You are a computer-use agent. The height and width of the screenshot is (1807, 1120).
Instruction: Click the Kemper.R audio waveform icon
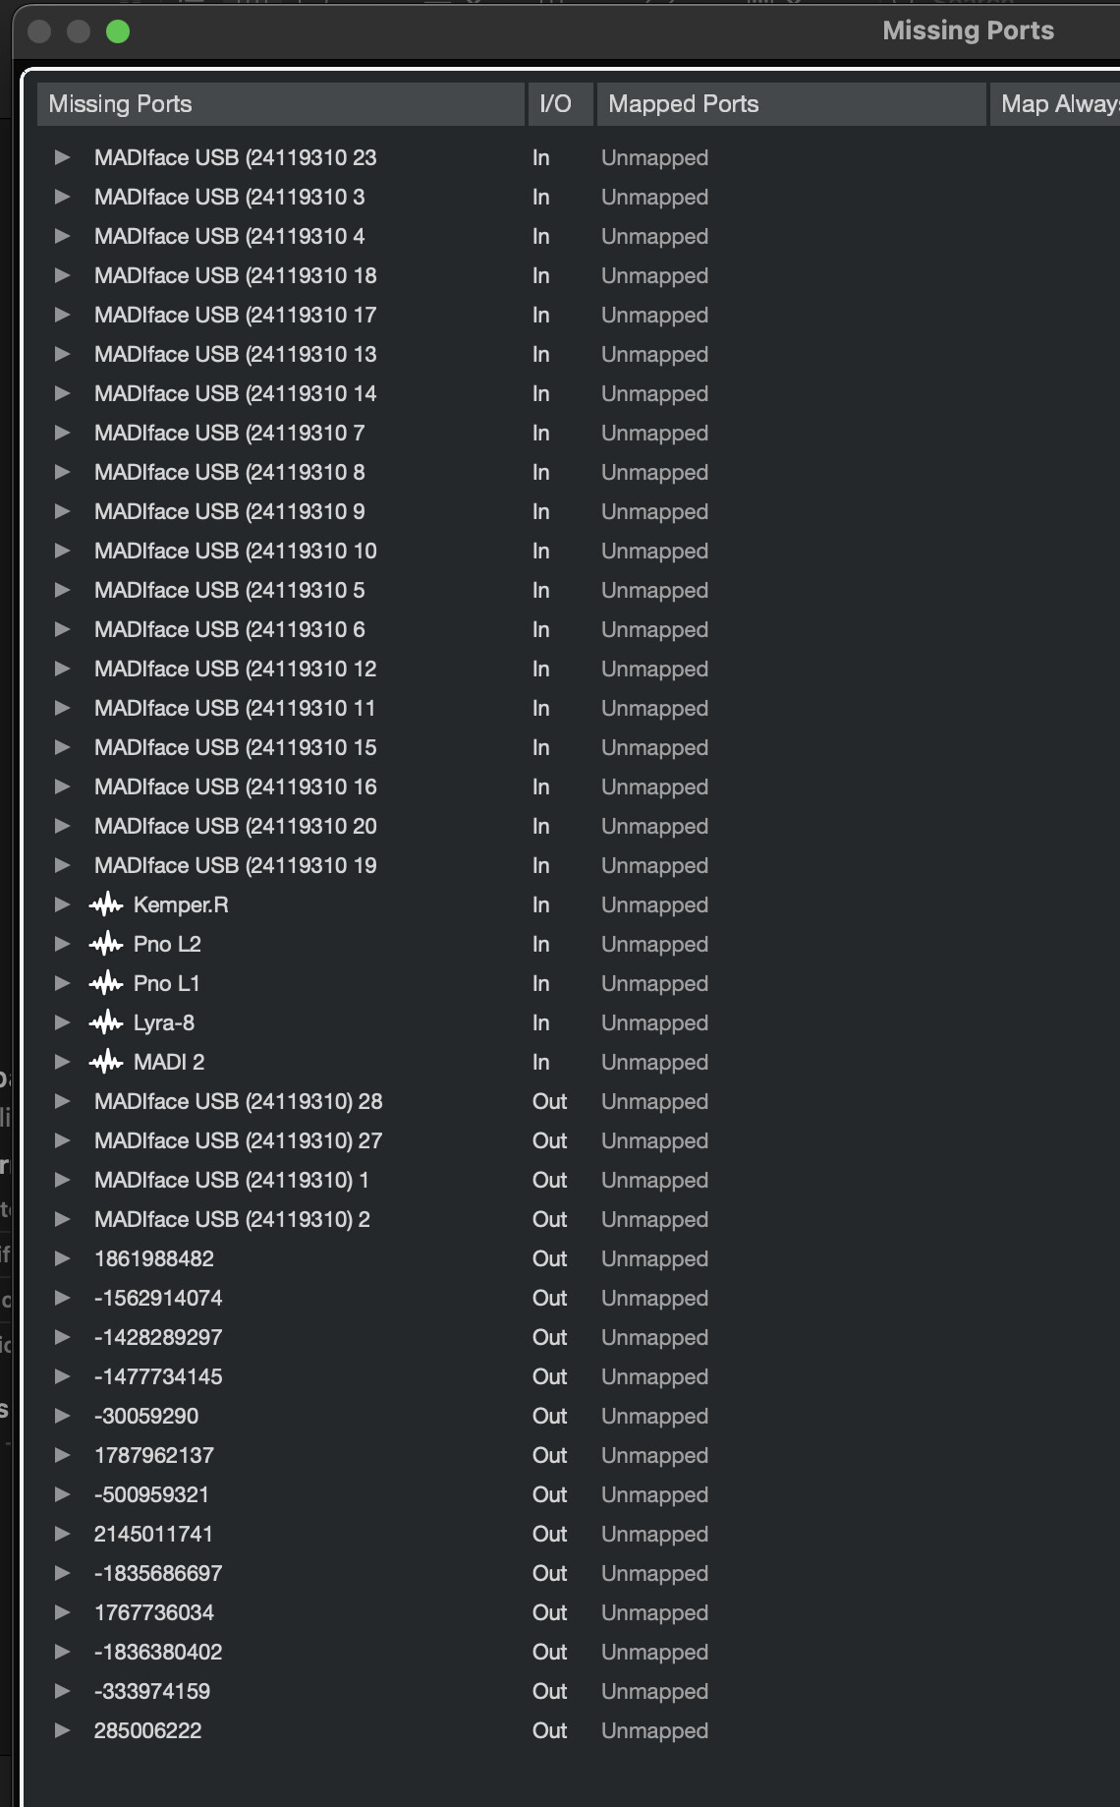click(x=106, y=904)
